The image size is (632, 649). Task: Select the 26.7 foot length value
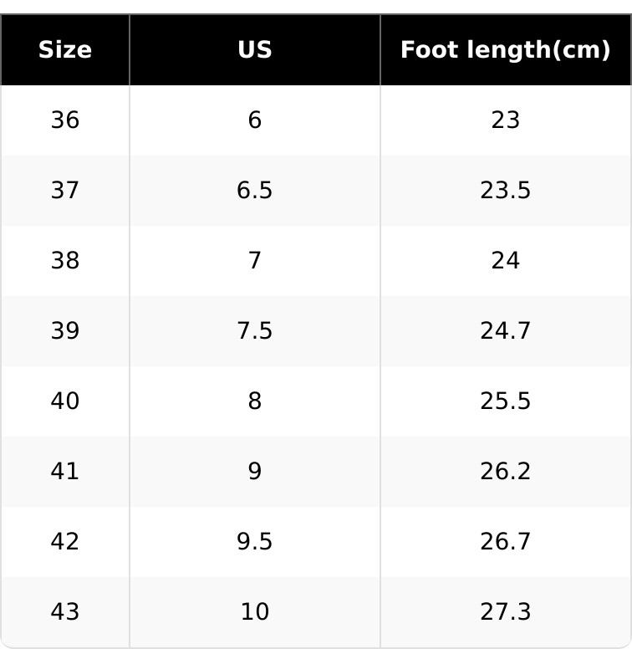coord(505,542)
